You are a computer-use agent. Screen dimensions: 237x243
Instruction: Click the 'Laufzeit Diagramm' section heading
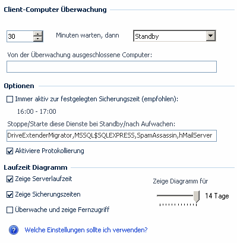point(36,167)
